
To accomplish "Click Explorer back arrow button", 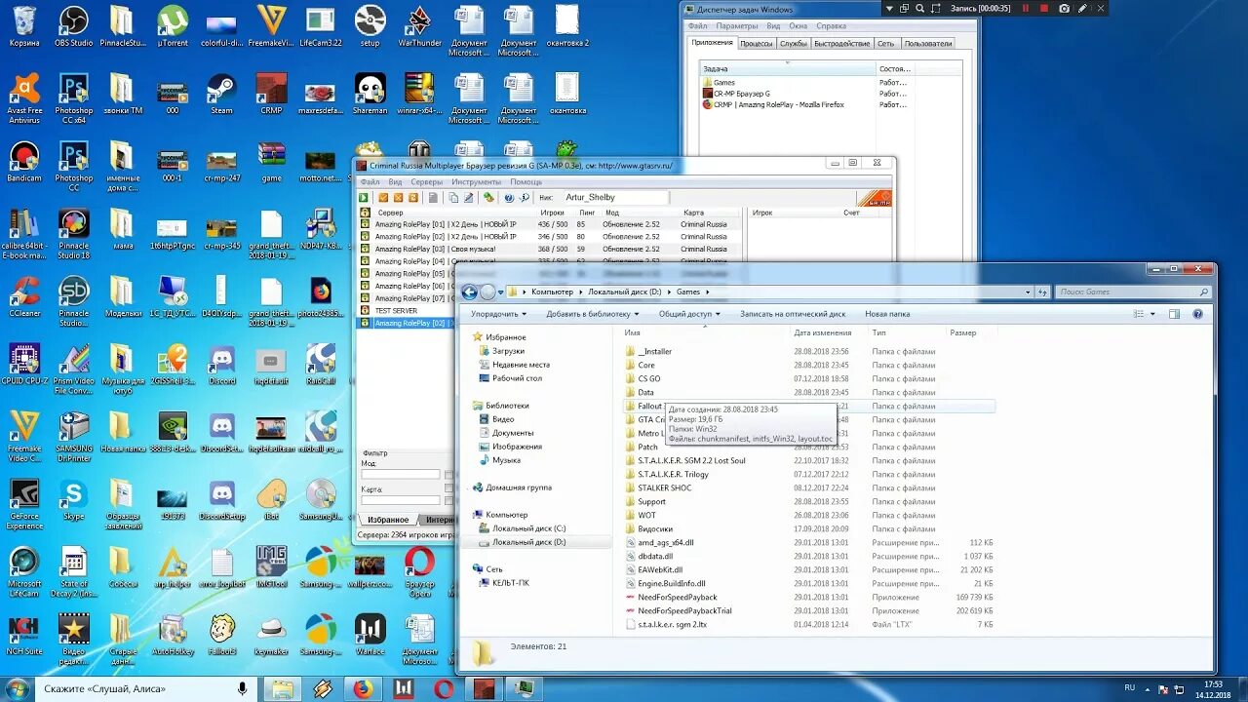I will pos(470,292).
